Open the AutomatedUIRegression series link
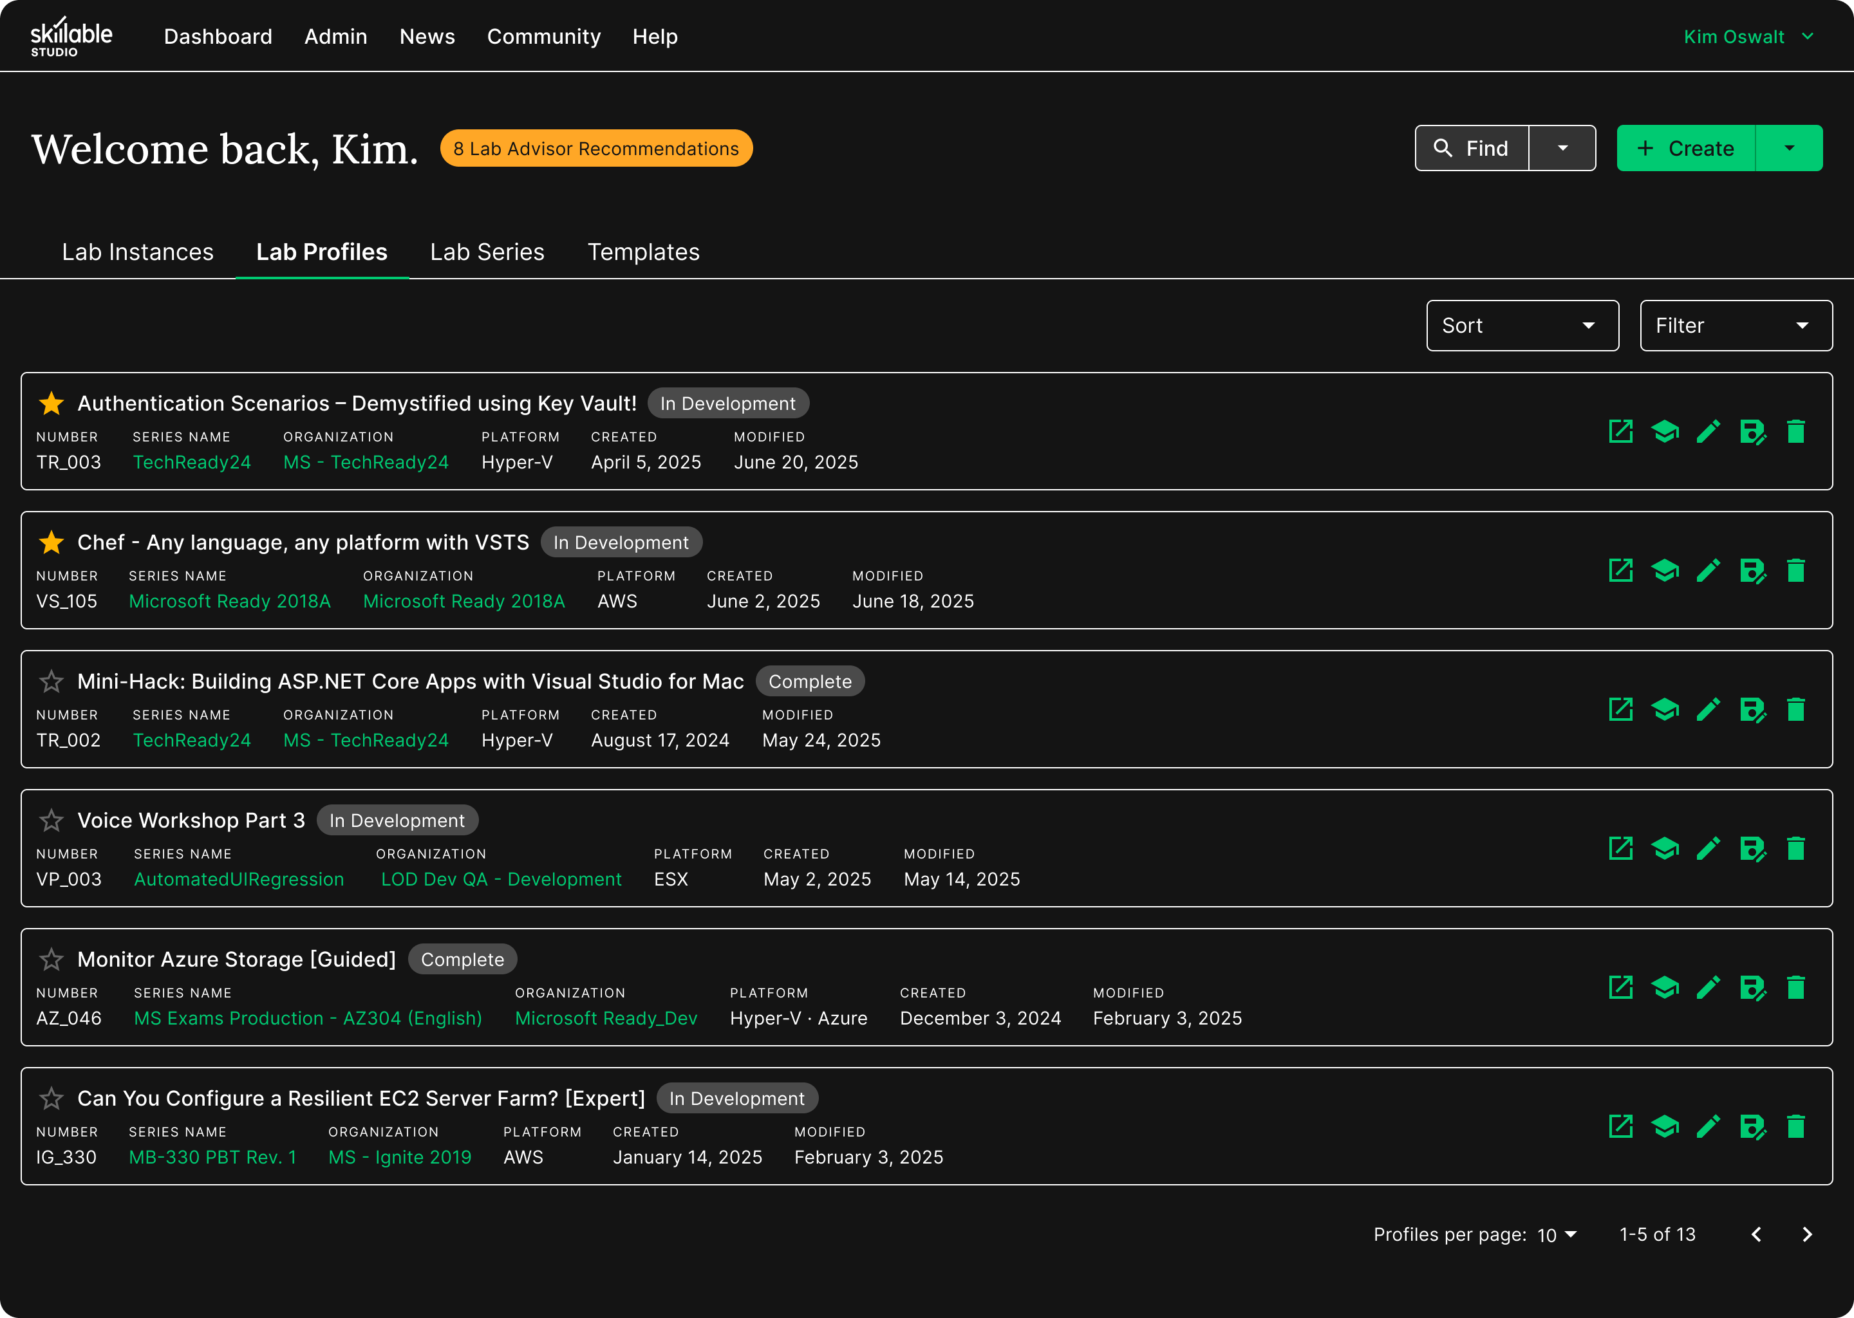Image resolution: width=1854 pixels, height=1318 pixels. [x=239, y=879]
